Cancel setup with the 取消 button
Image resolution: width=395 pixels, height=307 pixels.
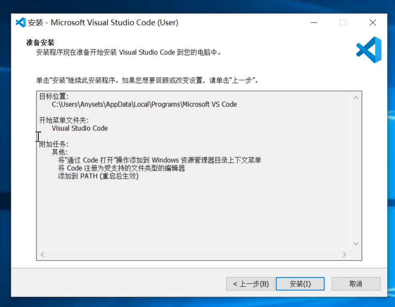pos(356,284)
